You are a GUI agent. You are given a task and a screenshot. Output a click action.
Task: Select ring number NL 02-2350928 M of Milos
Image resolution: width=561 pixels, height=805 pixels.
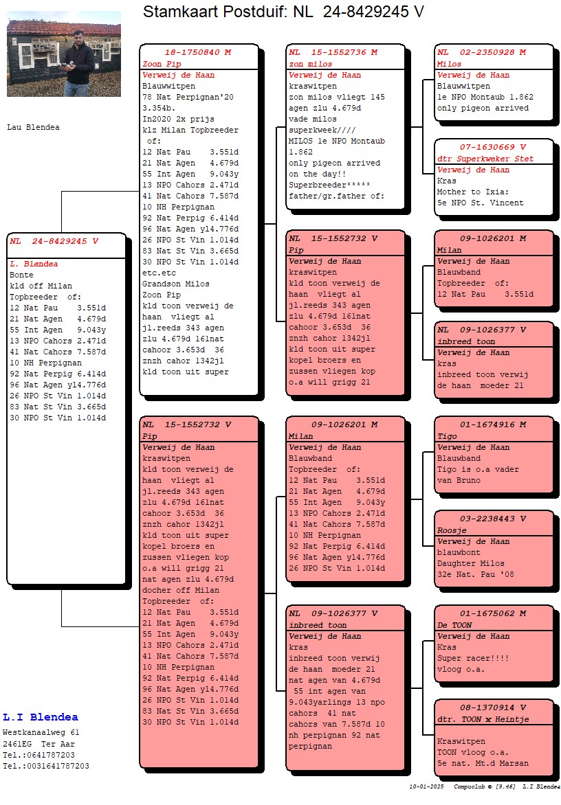482,52
